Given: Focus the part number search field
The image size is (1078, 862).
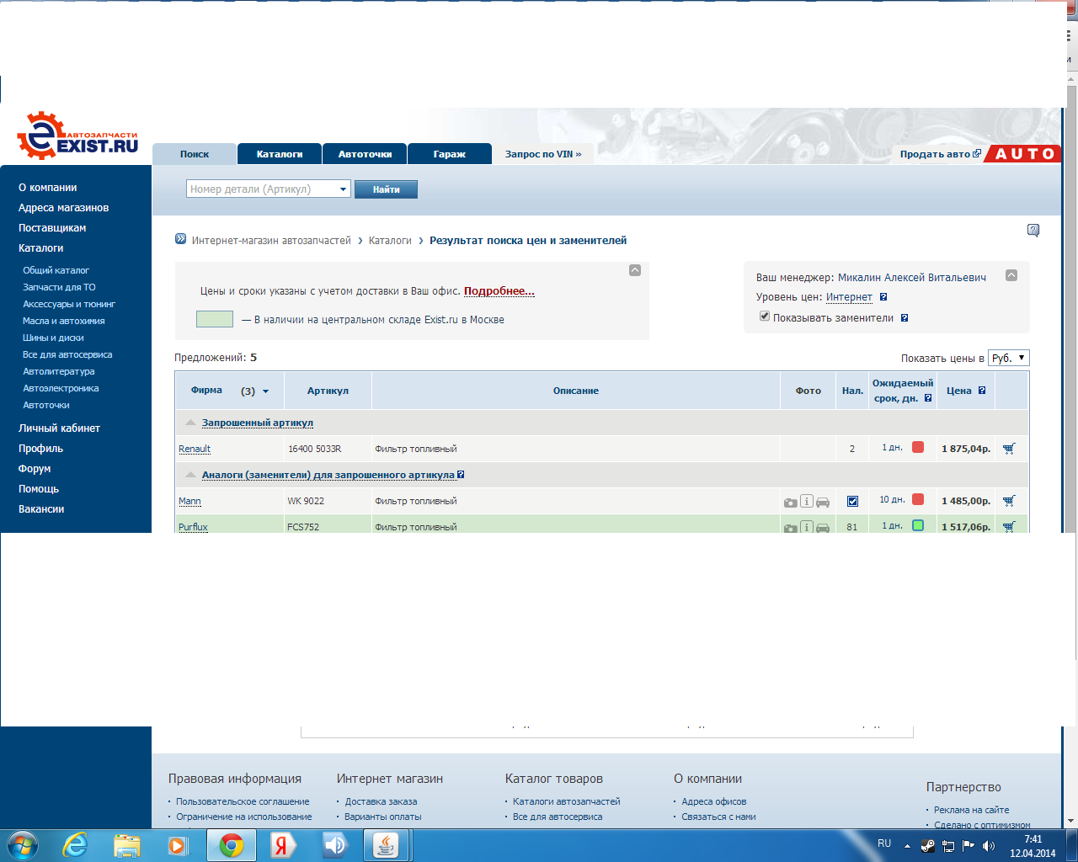Looking at the screenshot, I should pyautogui.click(x=261, y=189).
